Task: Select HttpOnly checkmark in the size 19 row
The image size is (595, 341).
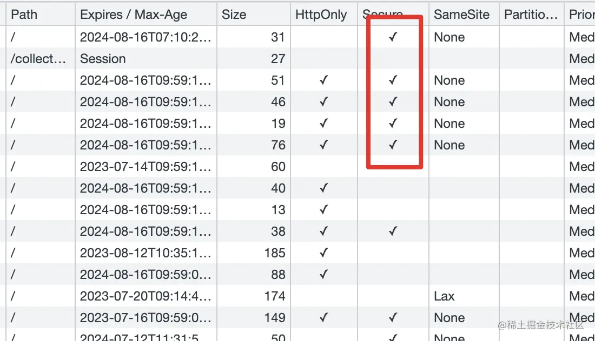Action: [323, 124]
